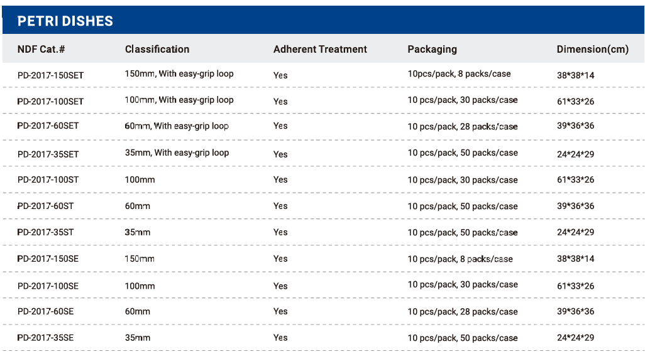
Task: Click catalog number PD-2017-100SET
Action: coord(50,102)
